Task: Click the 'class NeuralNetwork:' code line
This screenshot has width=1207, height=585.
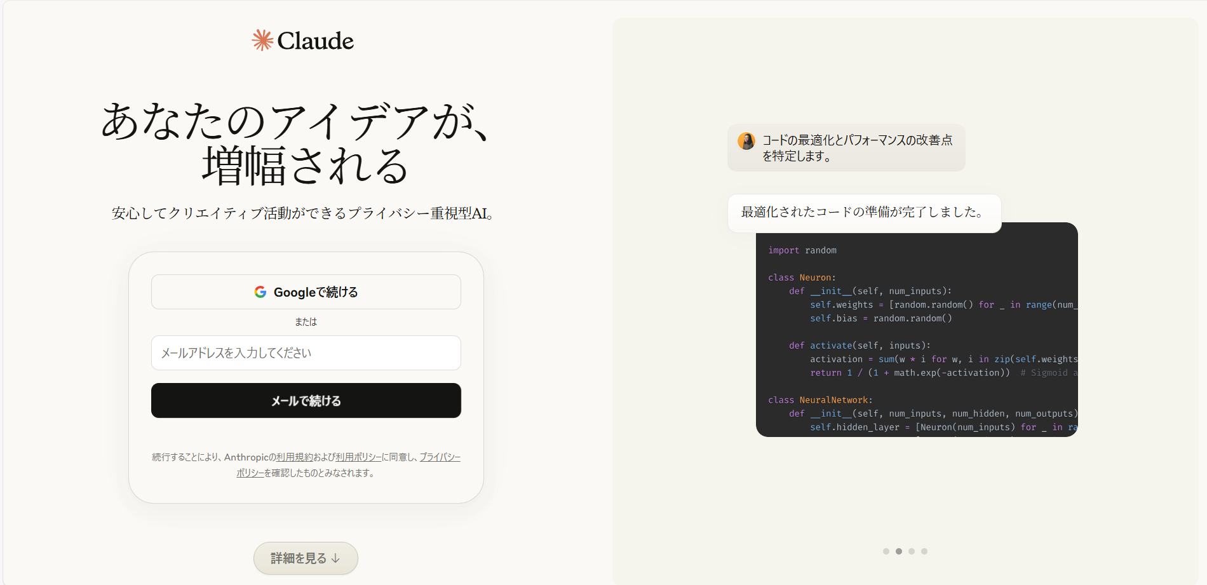Action: [820, 400]
